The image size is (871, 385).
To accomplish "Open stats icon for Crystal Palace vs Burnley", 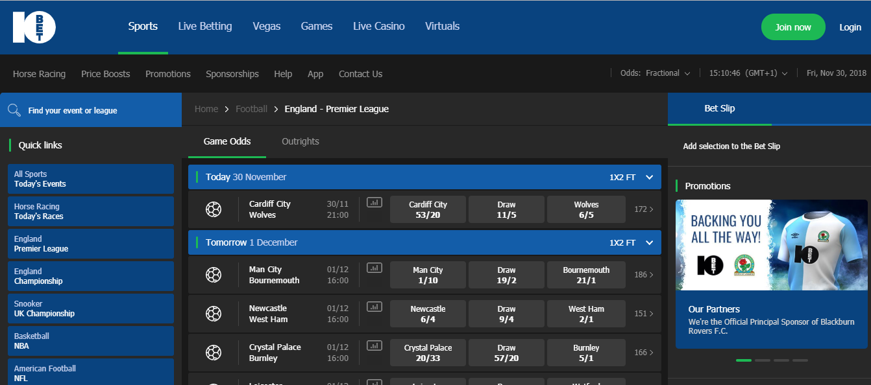I will point(374,345).
